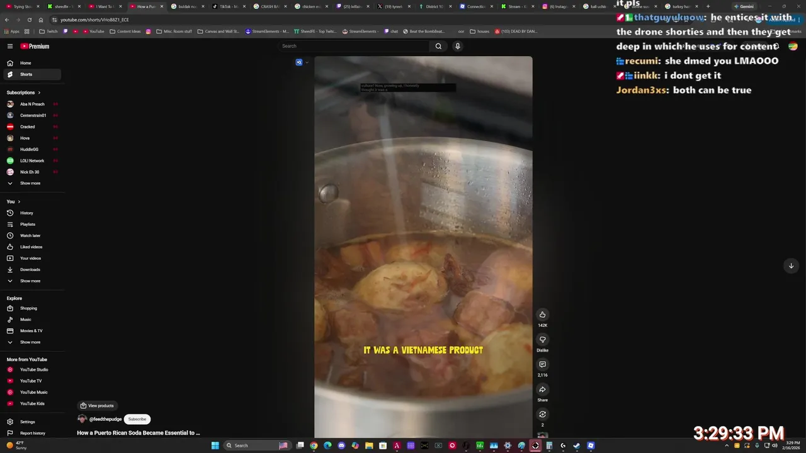Start voice search with the microphone
This screenshot has width=806, height=453.
458,46
